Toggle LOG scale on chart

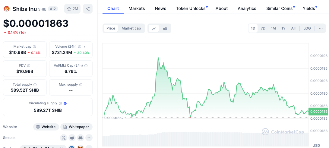click(307, 28)
